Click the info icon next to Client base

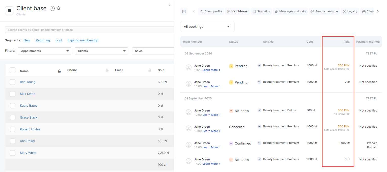(52, 9)
